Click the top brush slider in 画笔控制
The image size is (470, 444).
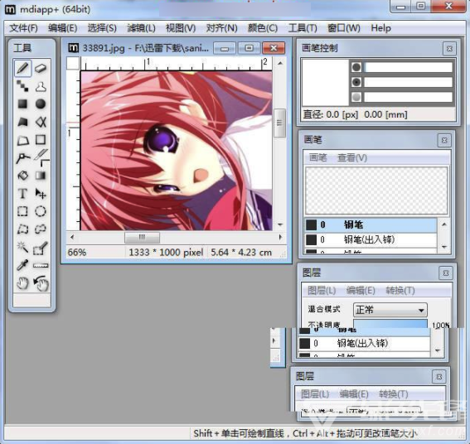coord(408,67)
